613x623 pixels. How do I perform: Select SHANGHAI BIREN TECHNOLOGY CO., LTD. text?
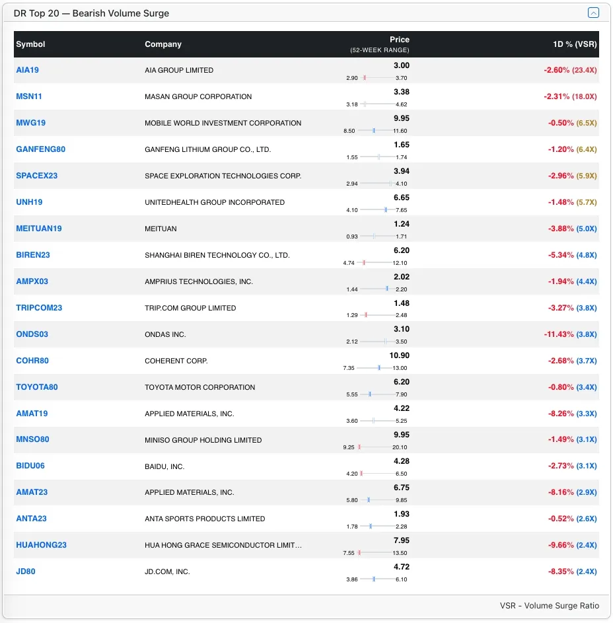pyautogui.click(x=217, y=255)
